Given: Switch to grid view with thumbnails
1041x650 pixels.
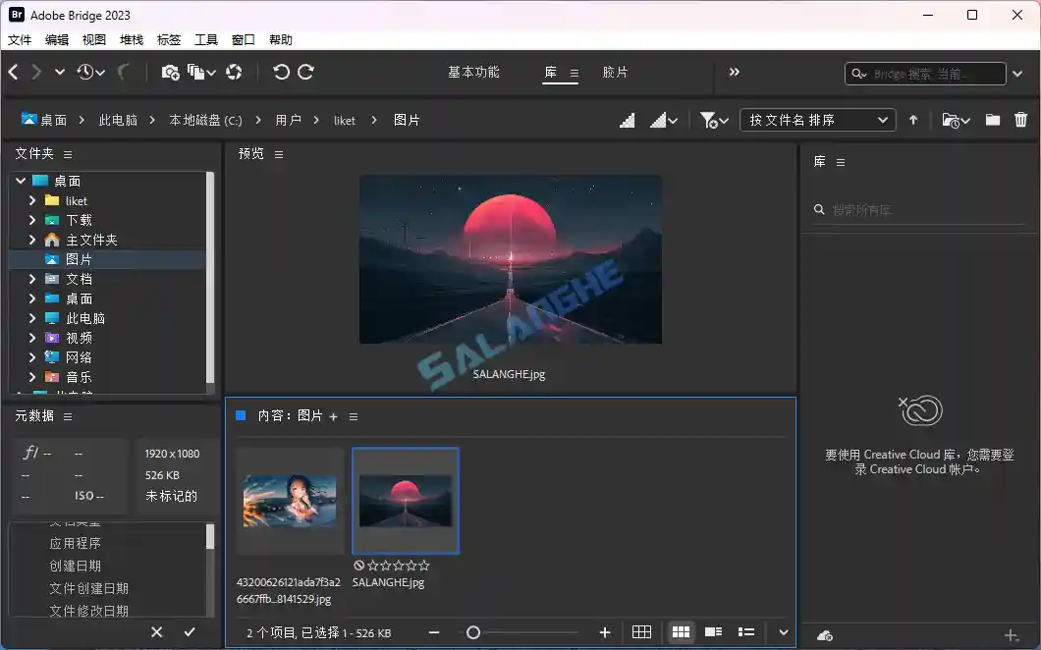Looking at the screenshot, I should pyautogui.click(x=682, y=632).
